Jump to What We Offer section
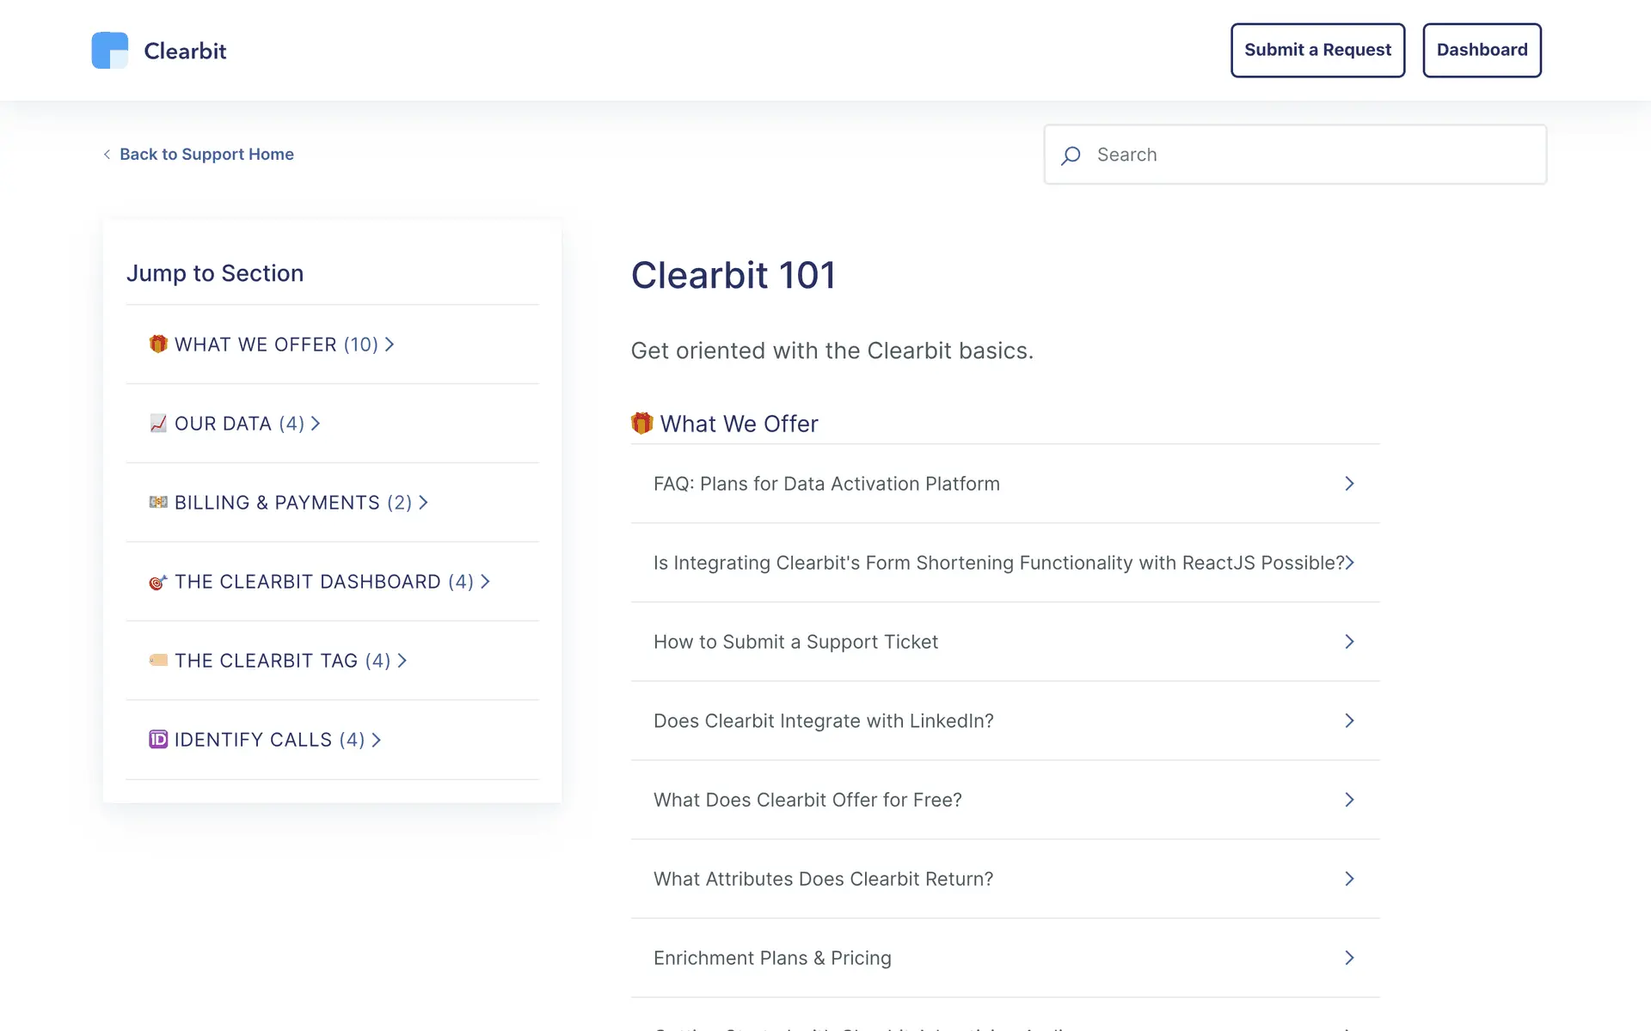 275,345
